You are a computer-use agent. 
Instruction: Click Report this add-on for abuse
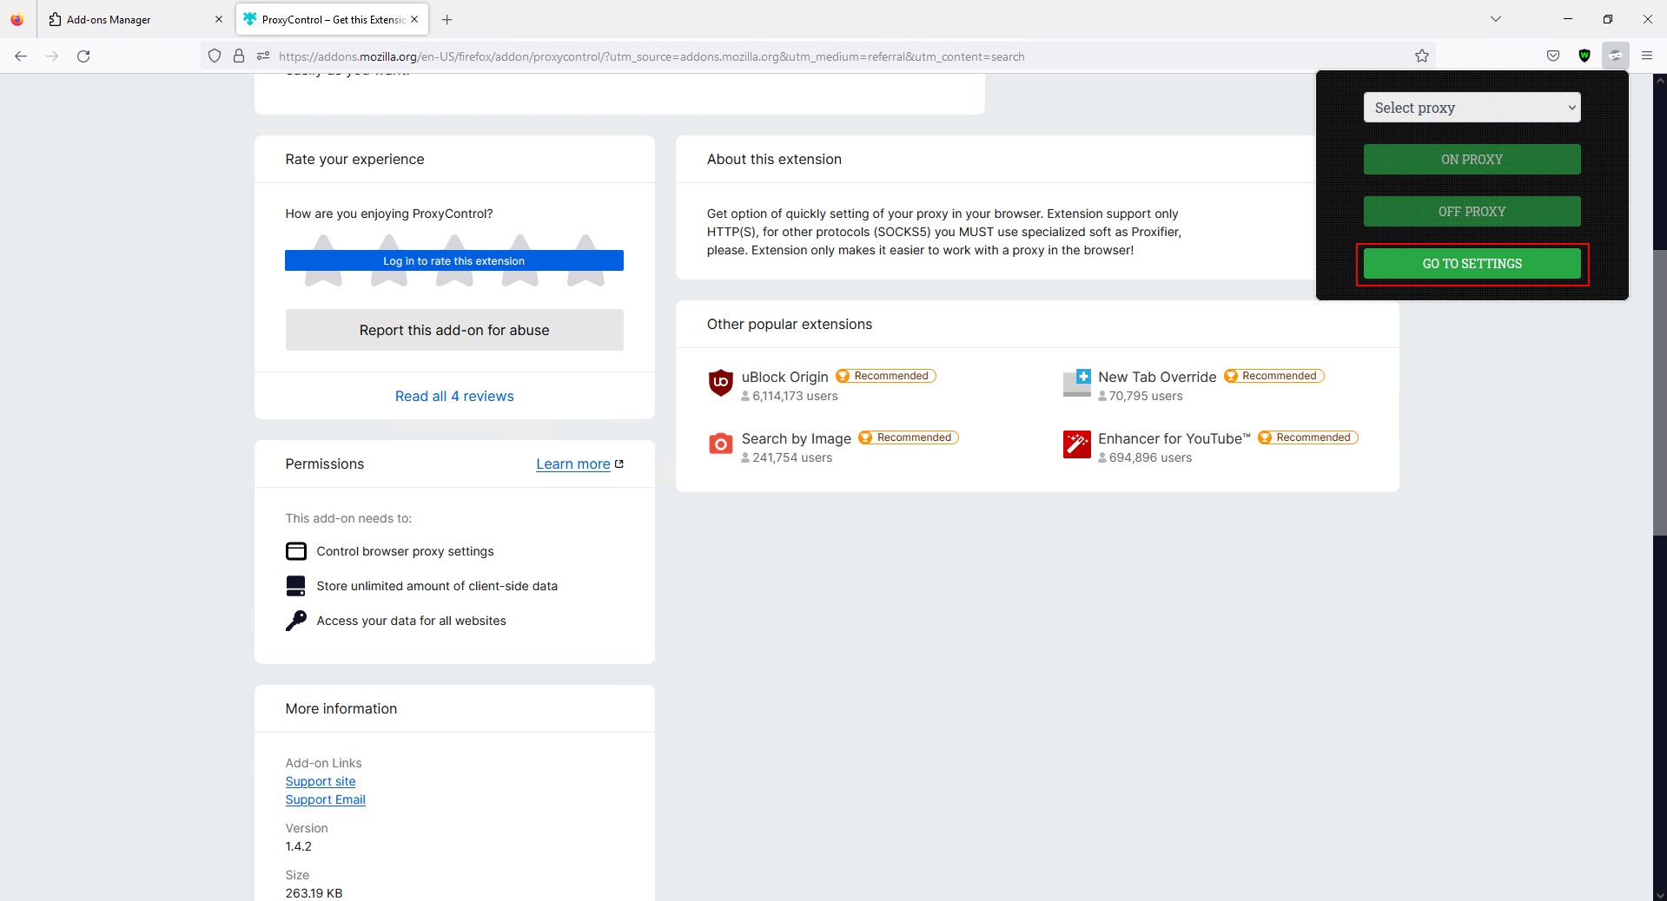point(454,330)
